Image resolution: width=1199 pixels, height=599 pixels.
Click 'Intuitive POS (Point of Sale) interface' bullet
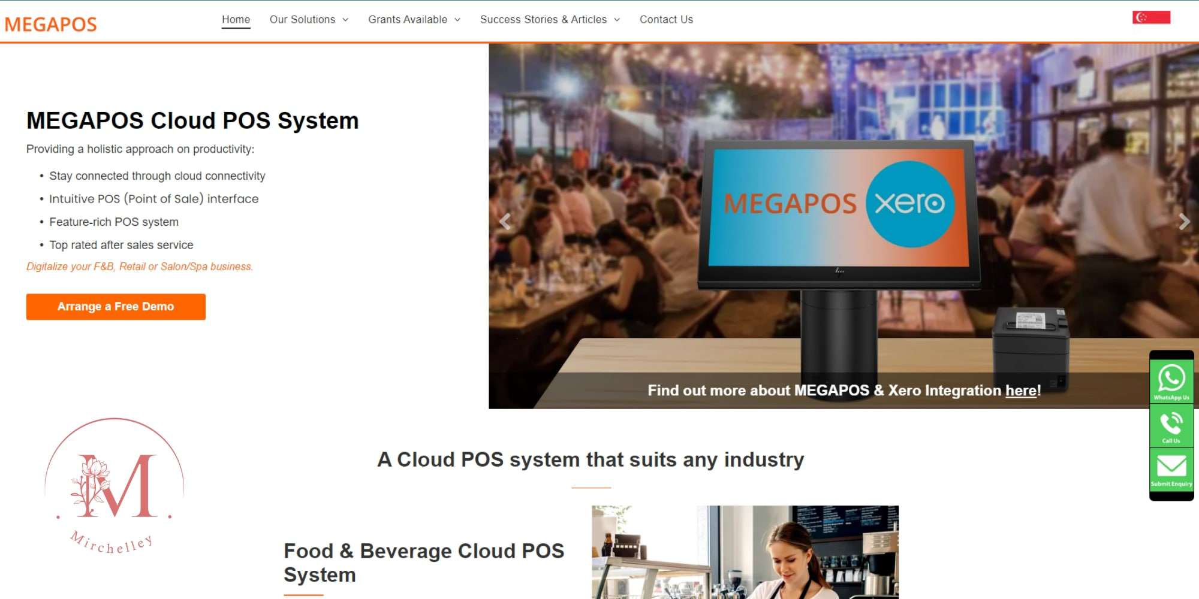click(154, 199)
